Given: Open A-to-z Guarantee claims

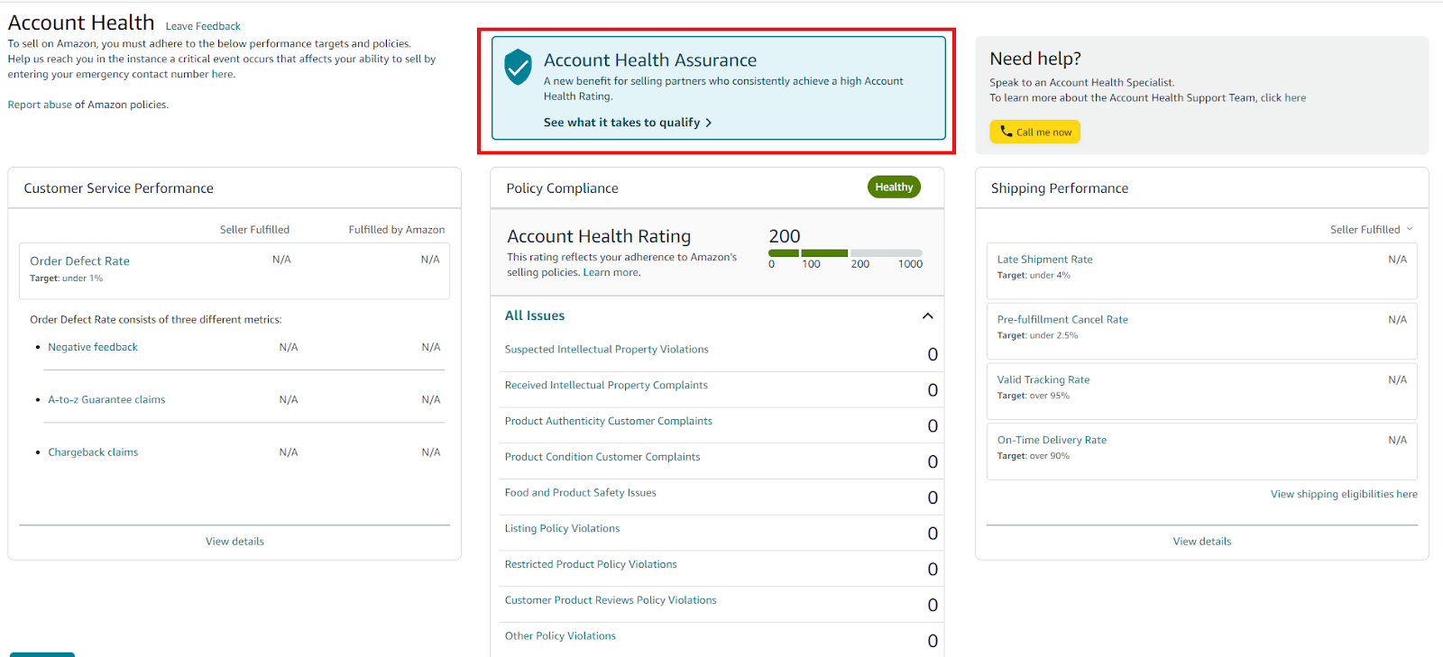Looking at the screenshot, I should coord(106,400).
